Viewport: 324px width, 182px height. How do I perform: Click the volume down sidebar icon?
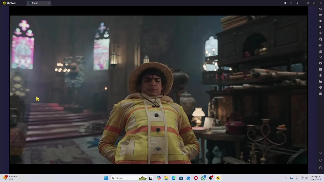[x=320, y=27]
